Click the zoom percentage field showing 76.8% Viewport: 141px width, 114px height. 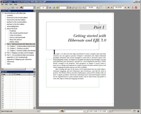click(91, 8)
